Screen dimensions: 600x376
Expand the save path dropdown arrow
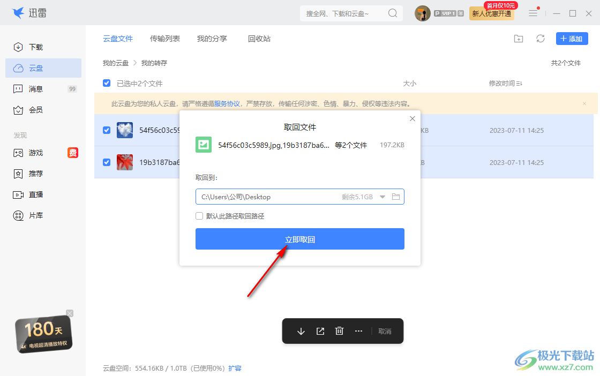click(x=382, y=197)
